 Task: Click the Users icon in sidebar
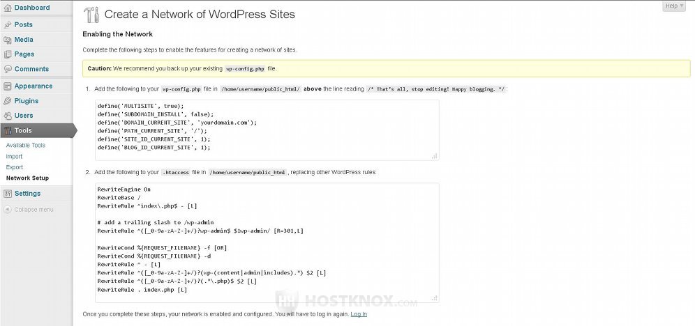pos(8,116)
